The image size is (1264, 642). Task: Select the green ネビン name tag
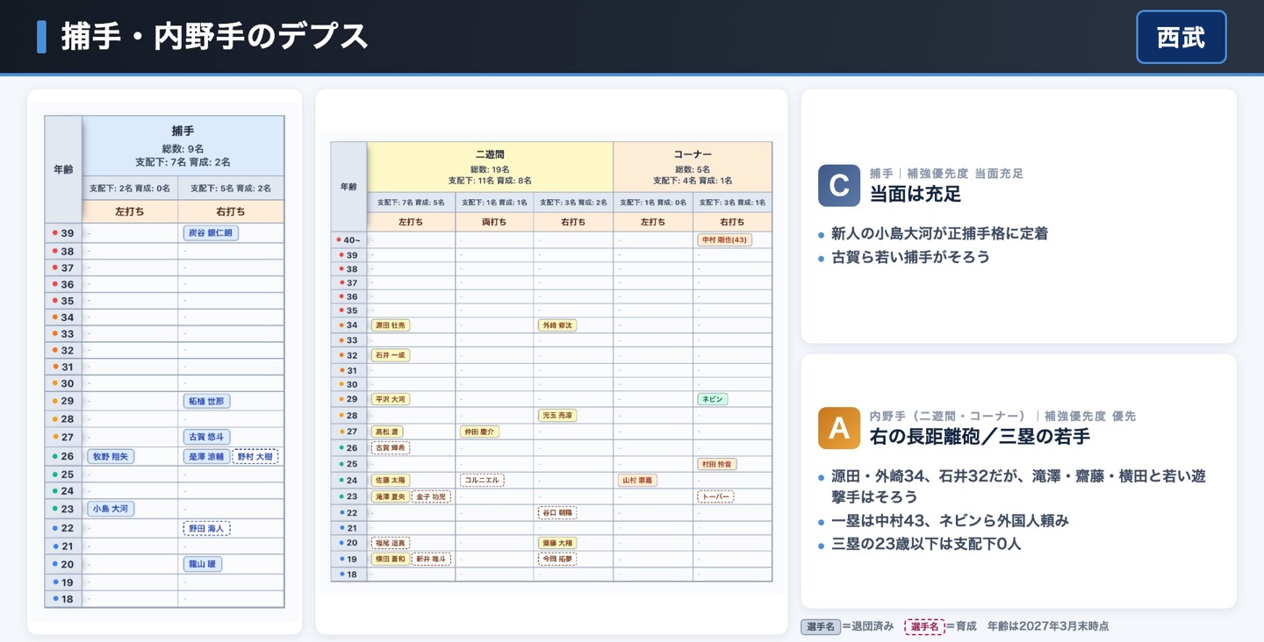tap(713, 399)
